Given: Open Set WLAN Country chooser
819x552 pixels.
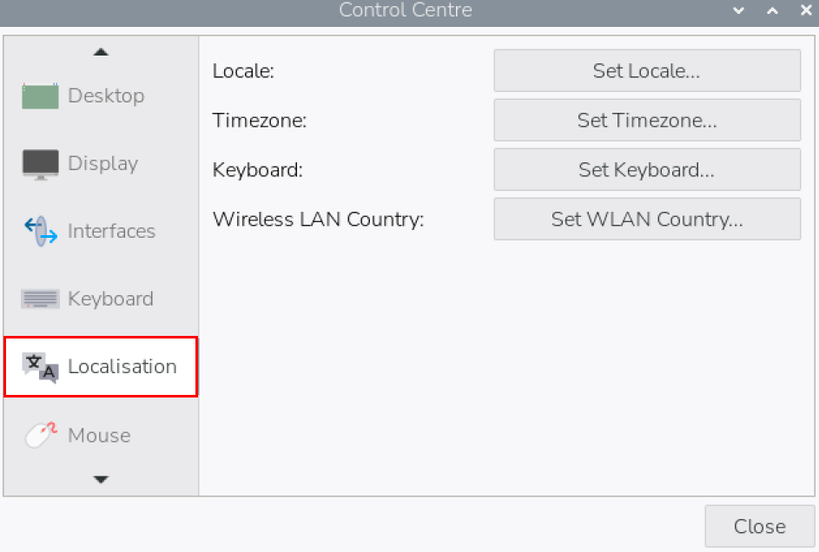Looking at the screenshot, I should coord(646,220).
